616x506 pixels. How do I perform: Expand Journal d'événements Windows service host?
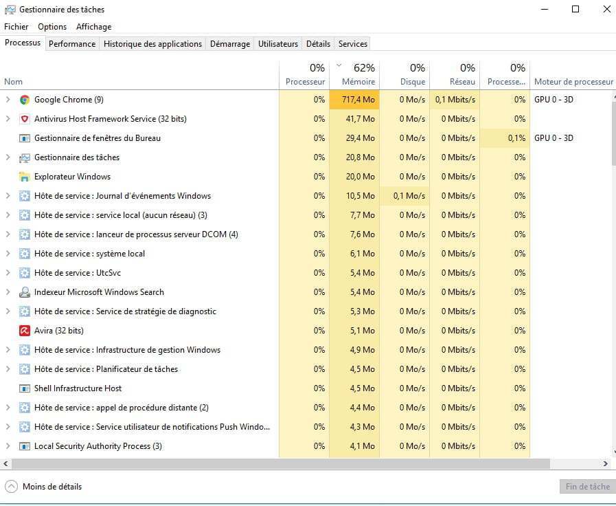(8, 196)
